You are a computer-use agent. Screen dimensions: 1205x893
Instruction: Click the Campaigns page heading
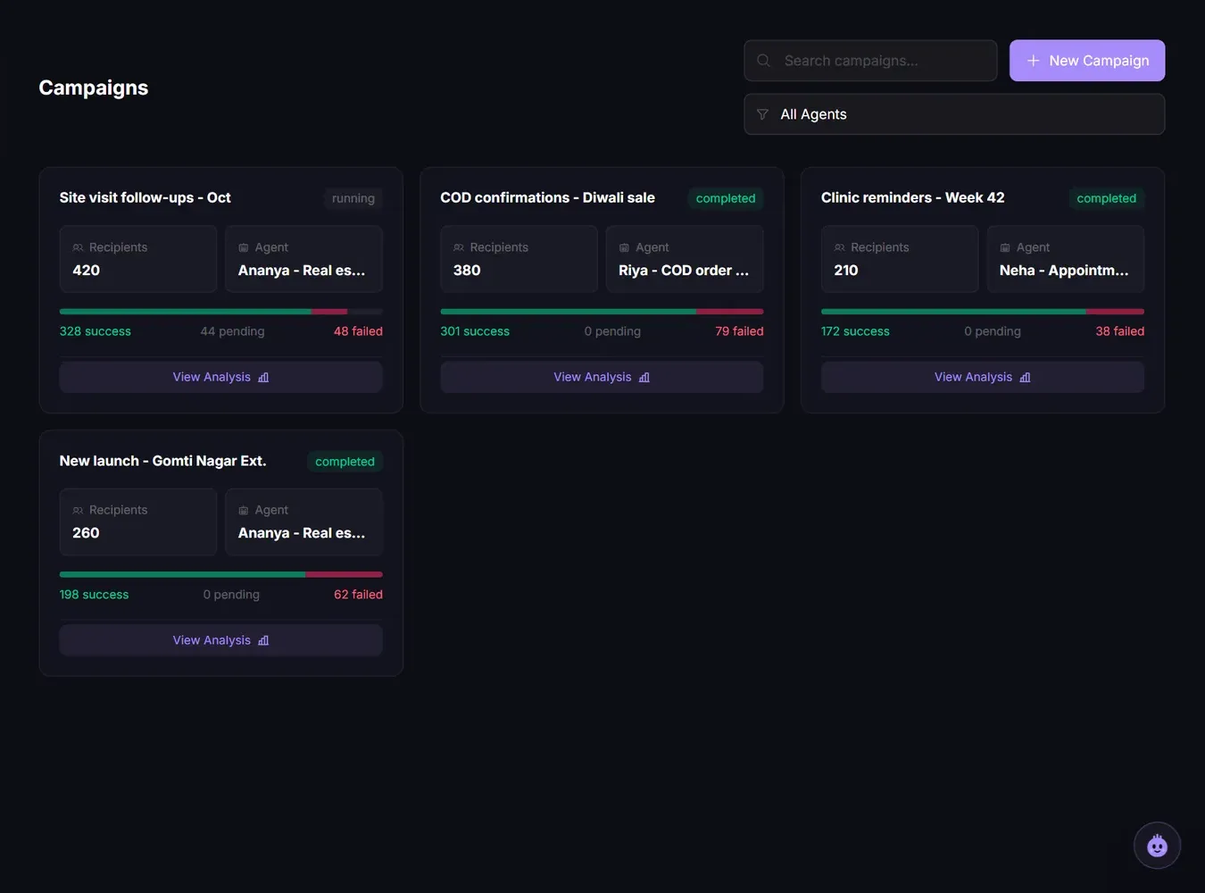pos(94,88)
